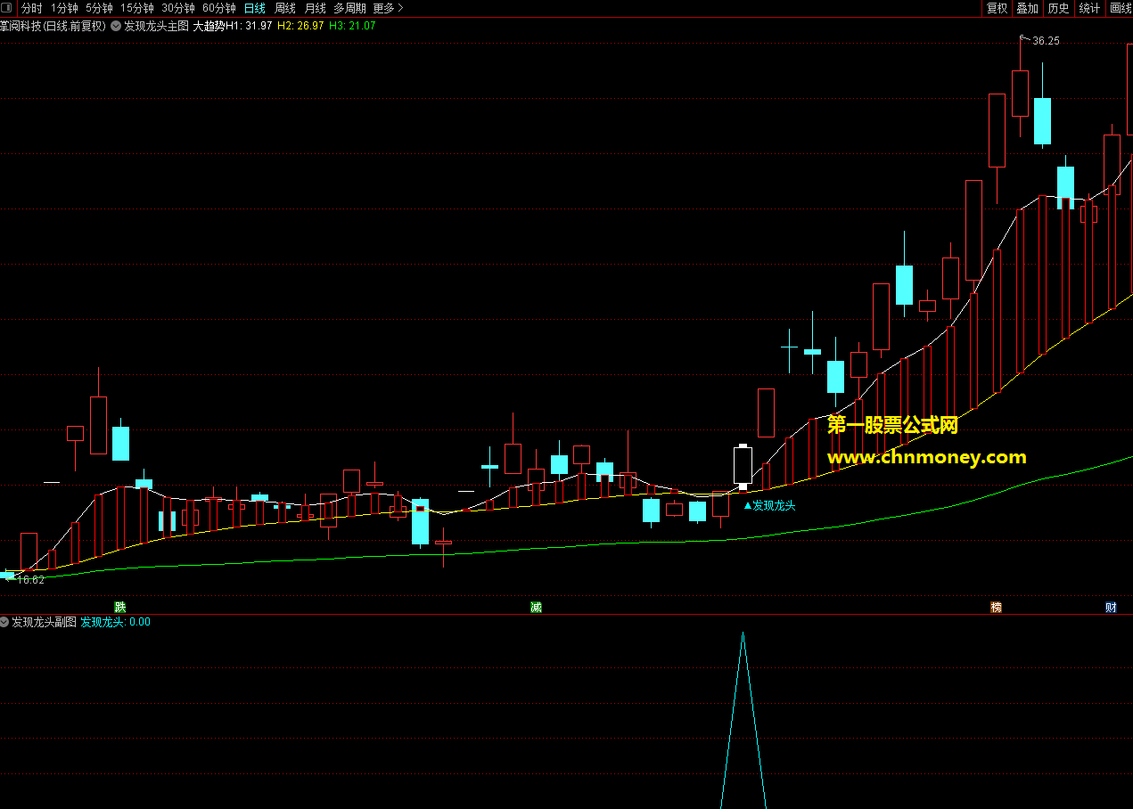Click the 掌阅科技(日线 前复权) stock title
Screen dimensions: 1133x809
[x=53, y=26]
